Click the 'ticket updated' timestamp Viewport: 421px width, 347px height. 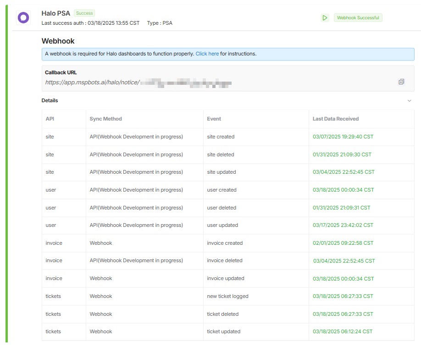coord(343,331)
